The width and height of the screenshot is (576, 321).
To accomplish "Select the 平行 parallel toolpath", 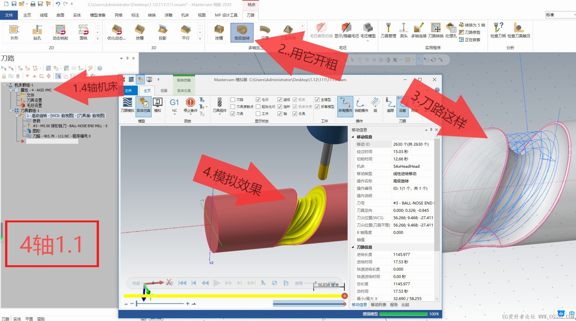I will point(186,32).
